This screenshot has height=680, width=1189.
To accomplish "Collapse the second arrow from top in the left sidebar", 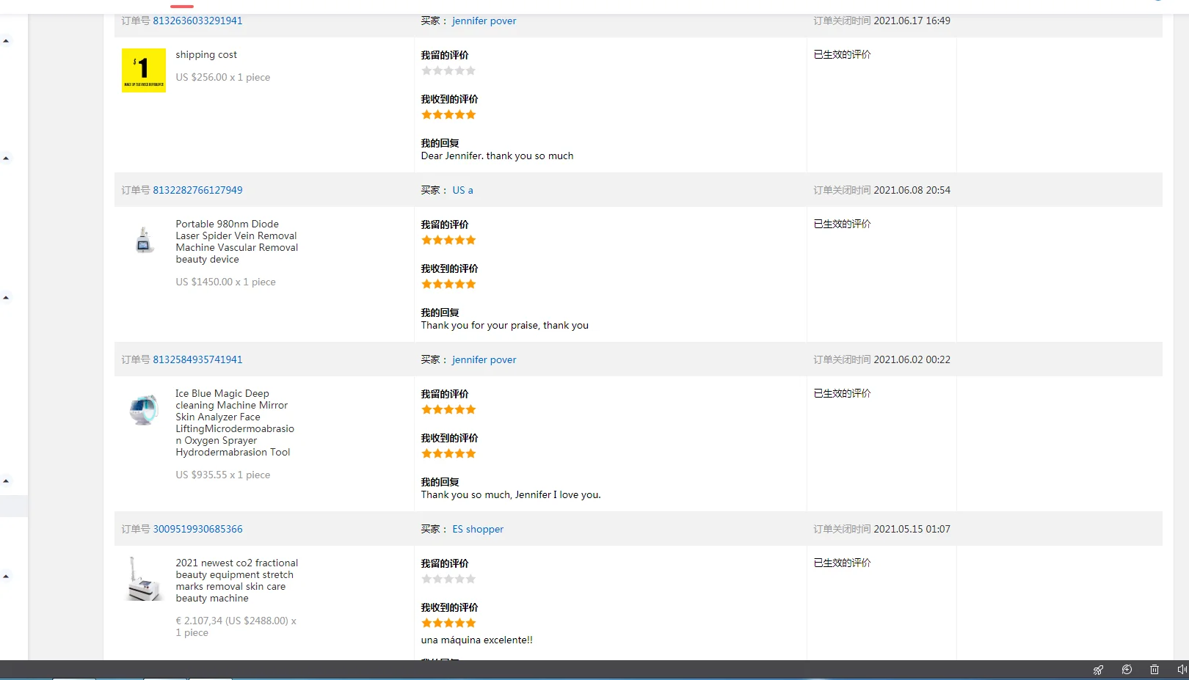I will coord(6,158).
